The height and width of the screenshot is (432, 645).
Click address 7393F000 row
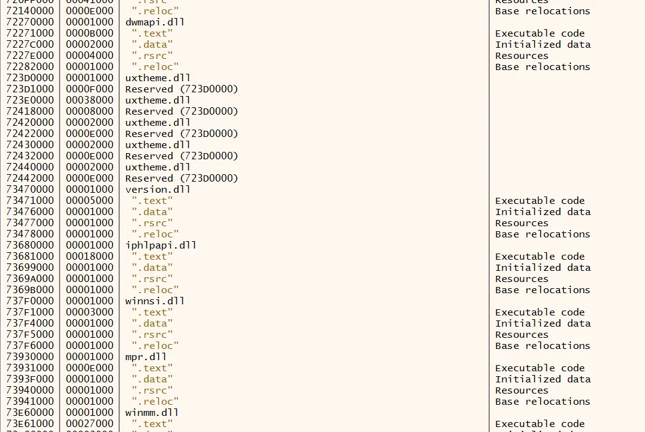click(x=30, y=379)
